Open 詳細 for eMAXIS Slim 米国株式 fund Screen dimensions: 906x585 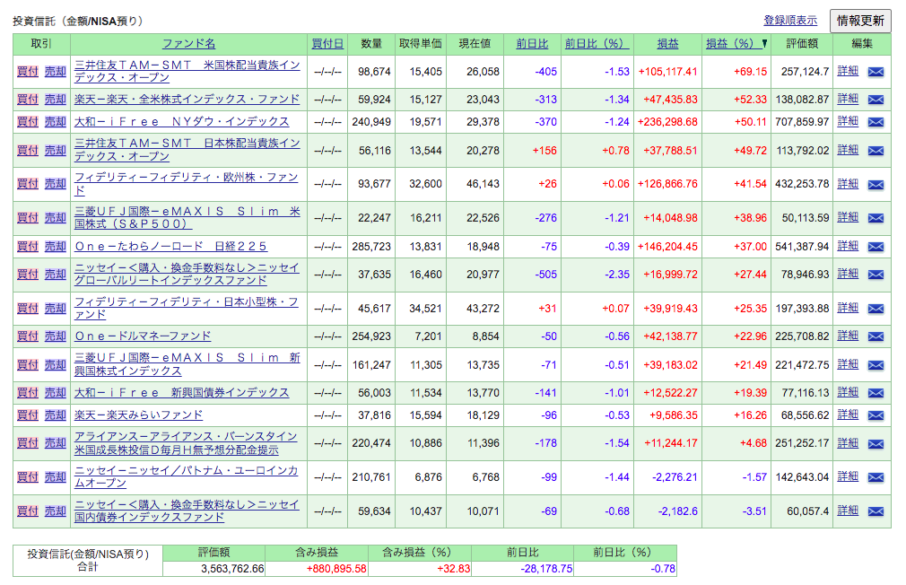pos(848,217)
